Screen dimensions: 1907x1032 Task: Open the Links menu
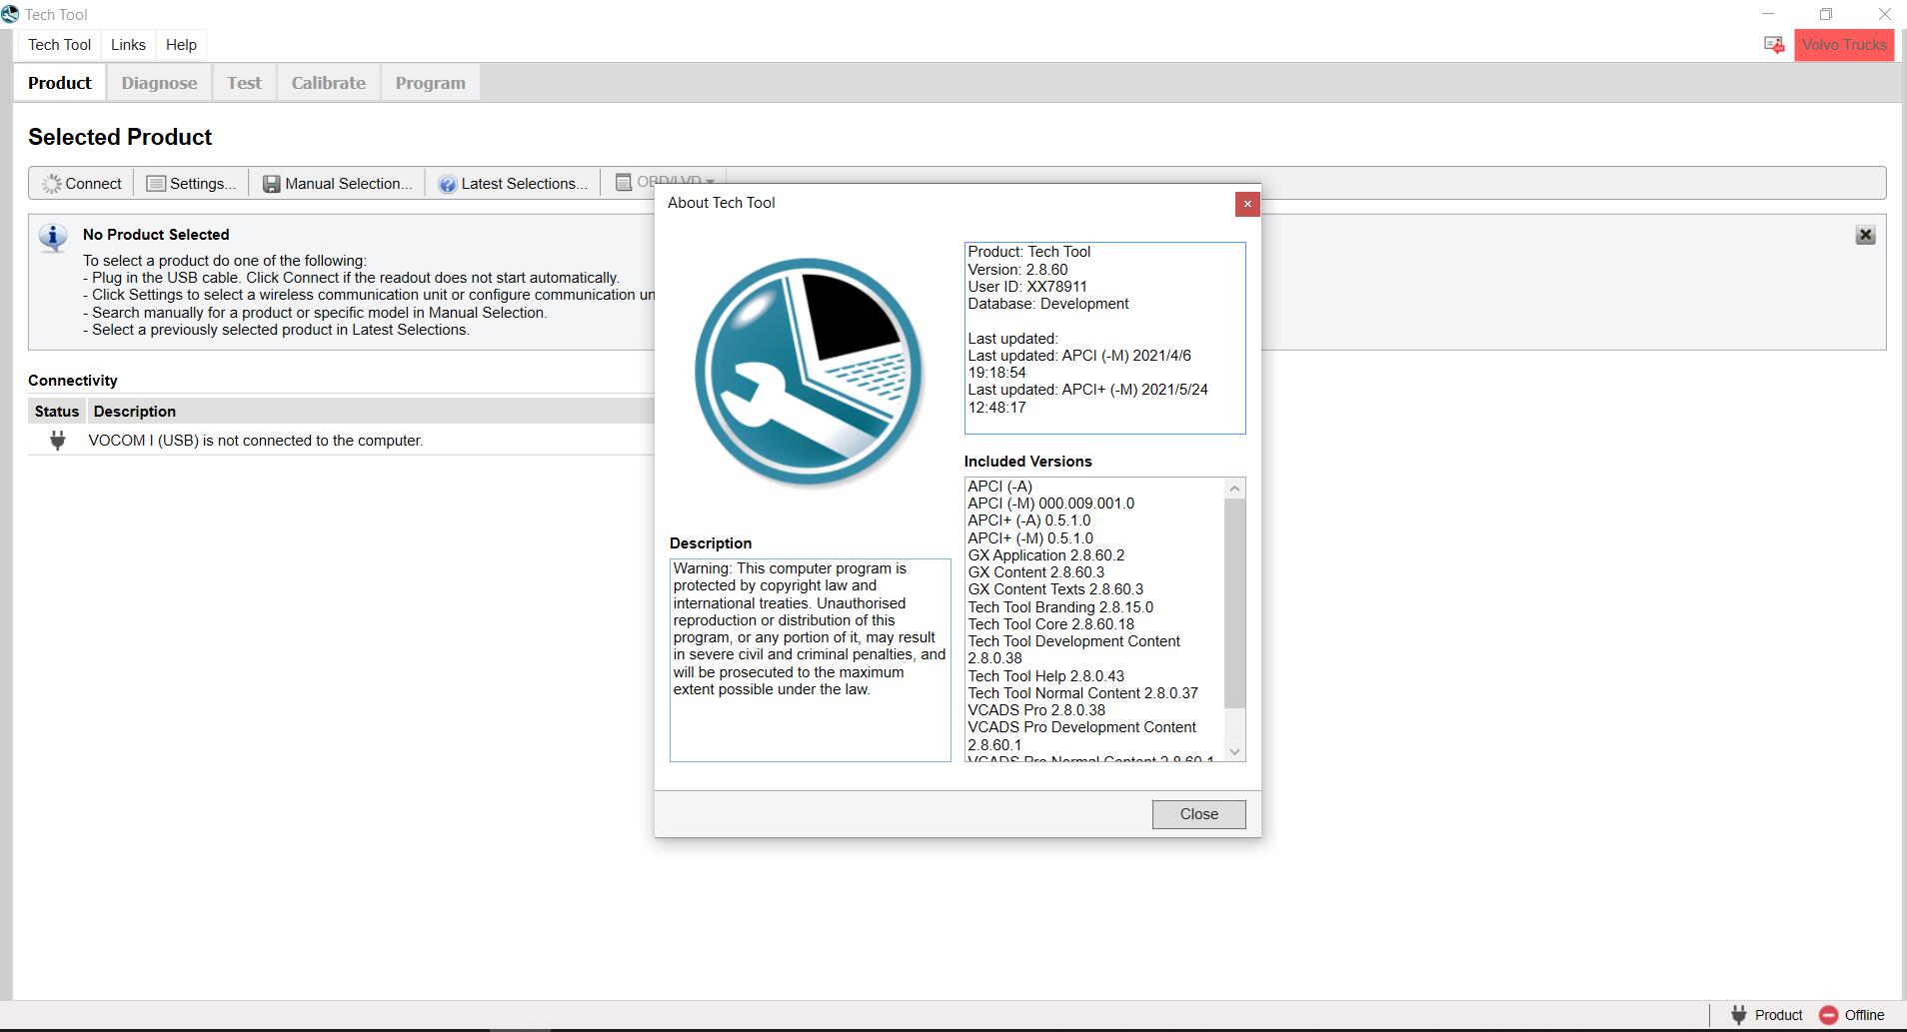tap(127, 44)
